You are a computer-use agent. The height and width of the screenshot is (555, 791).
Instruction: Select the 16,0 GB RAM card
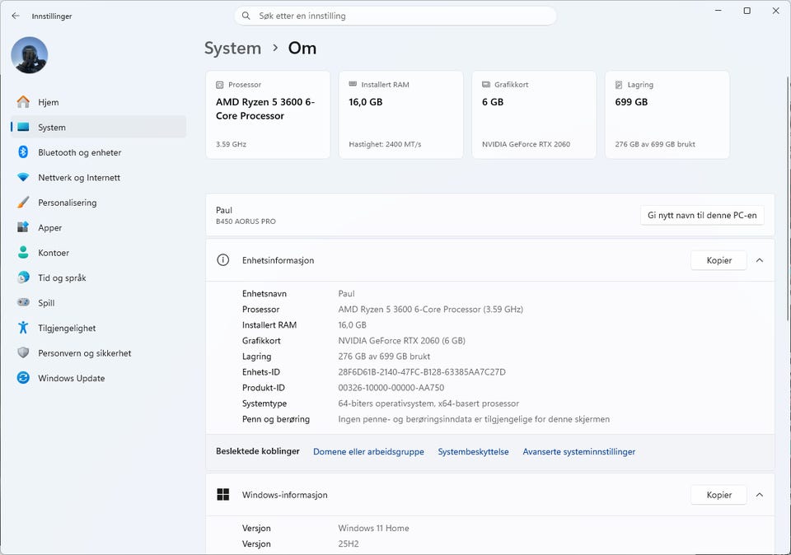(x=401, y=115)
